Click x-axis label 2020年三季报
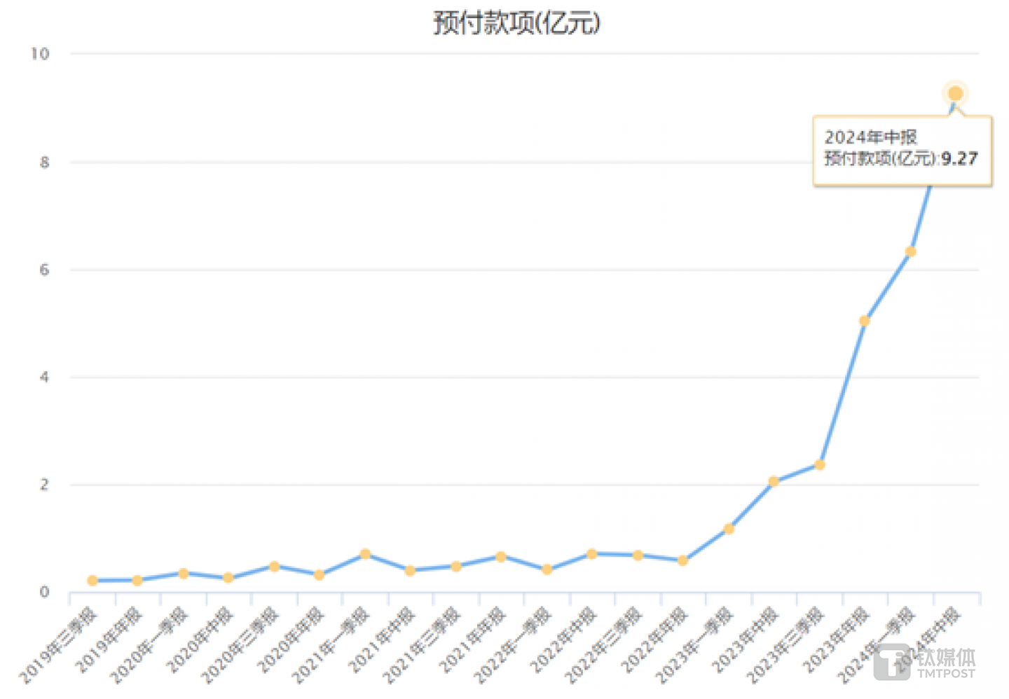Screen dimensions: 1009x699 tap(240, 645)
